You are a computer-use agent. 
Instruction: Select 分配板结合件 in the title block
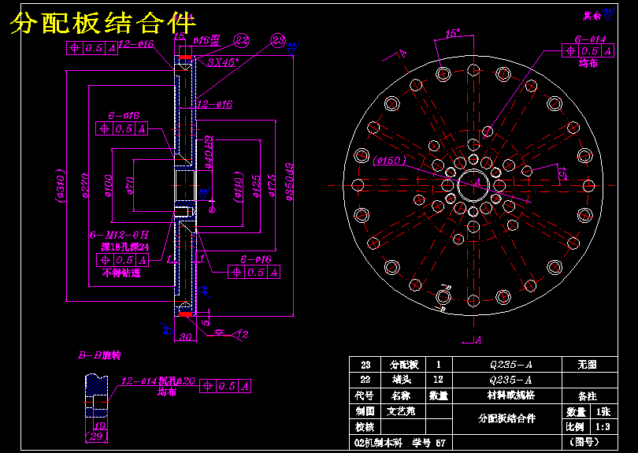507,419
